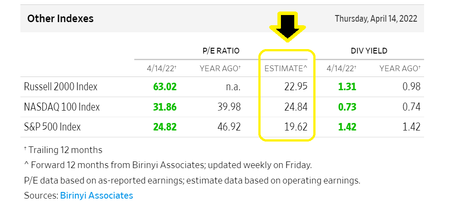Click Russell 2000 dividend yield 1.31
The width and height of the screenshot is (452, 207).
pyautogui.click(x=347, y=86)
